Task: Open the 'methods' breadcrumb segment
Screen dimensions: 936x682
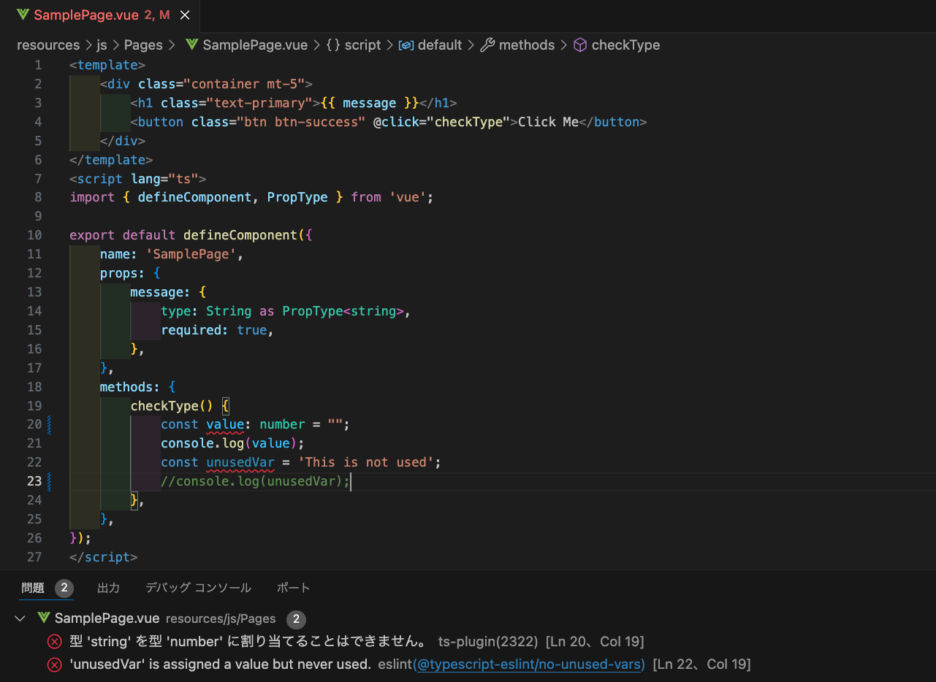Action: 527,45
